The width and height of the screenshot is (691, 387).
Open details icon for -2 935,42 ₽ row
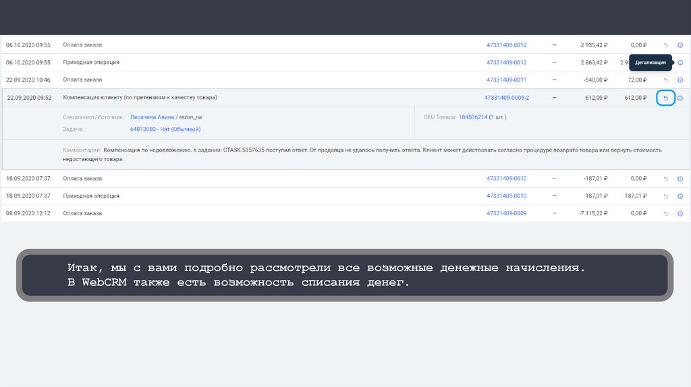[x=680, y=45]
